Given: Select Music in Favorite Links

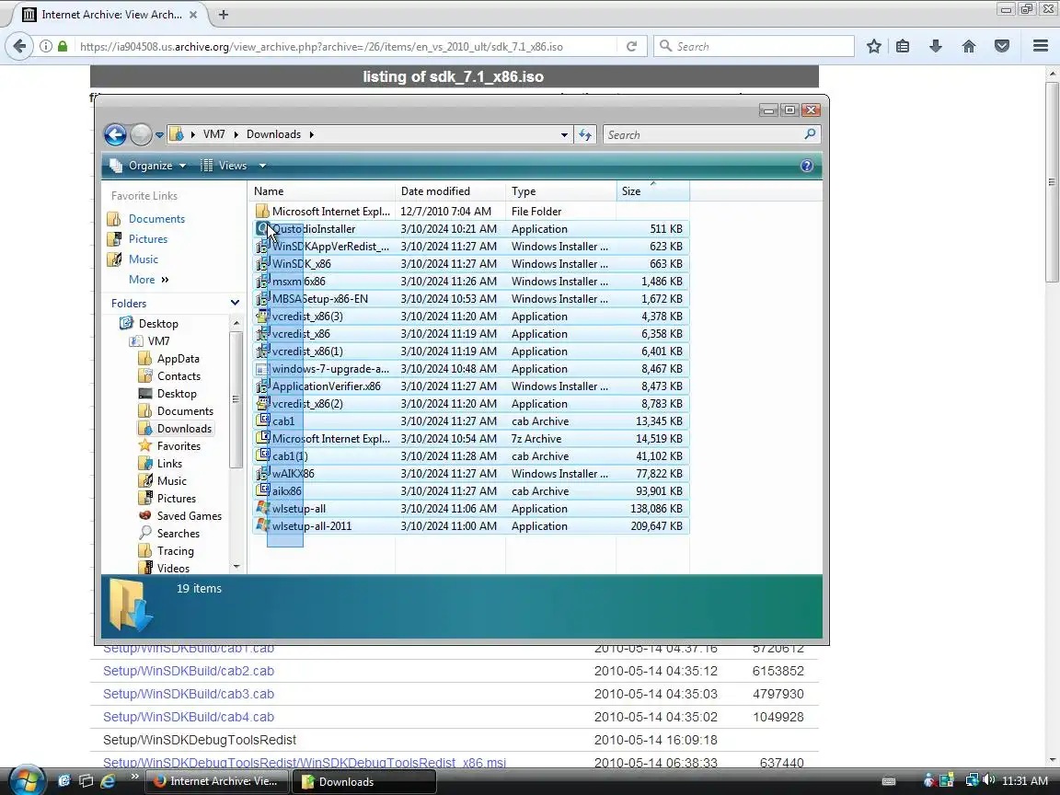Looking at the screenshot, I should pos(143,259).
